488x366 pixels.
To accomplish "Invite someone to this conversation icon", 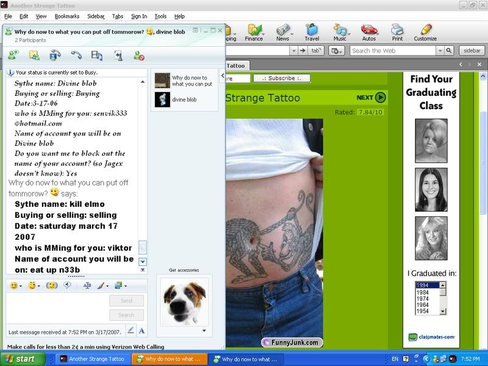I will pos(13,56).
